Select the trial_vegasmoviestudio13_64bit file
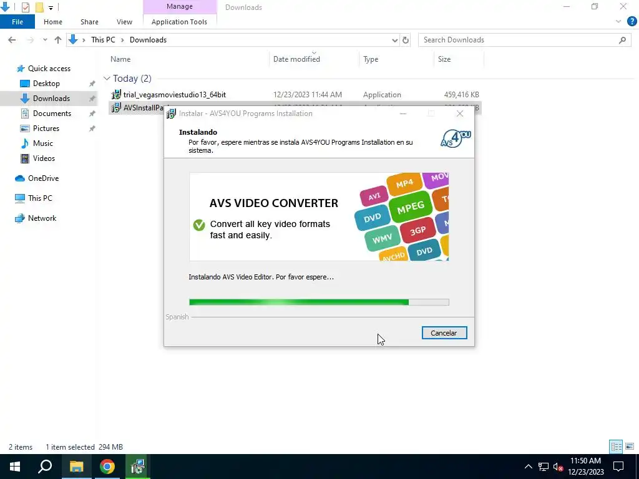The image size is (639, 479). pos(175,95)
